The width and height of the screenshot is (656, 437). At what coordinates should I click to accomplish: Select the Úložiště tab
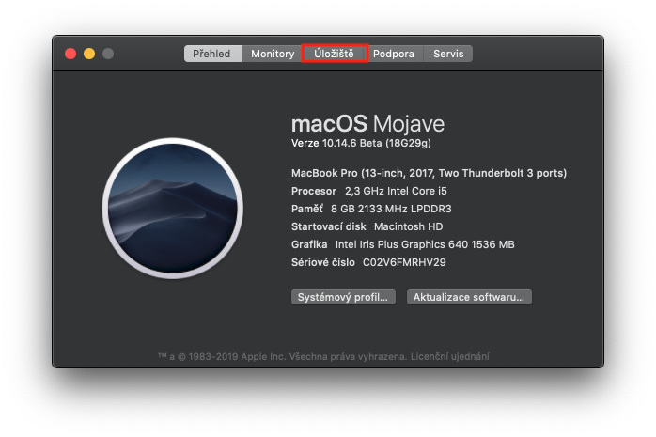click(x=335, y=54)
